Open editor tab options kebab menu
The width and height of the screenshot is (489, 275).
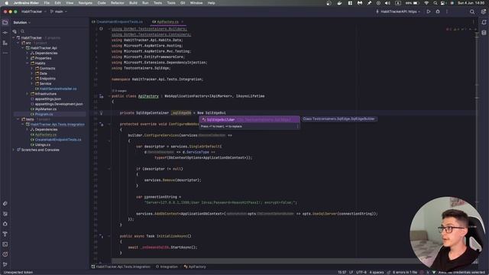[473, 22]
